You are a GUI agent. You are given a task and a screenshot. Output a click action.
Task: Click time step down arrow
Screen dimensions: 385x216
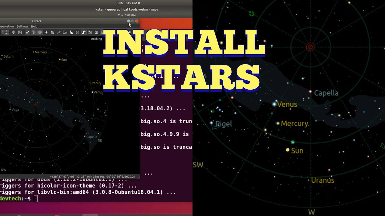click(7, 34)
